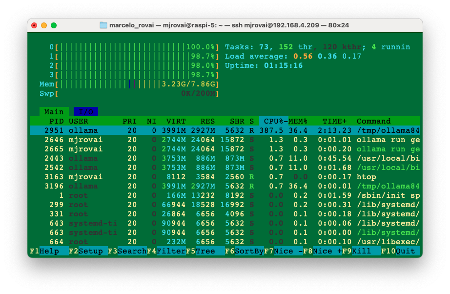The image size is (450, 294).
Task: Click the green macOS zoom window button
Action: (x=54, y=25)
